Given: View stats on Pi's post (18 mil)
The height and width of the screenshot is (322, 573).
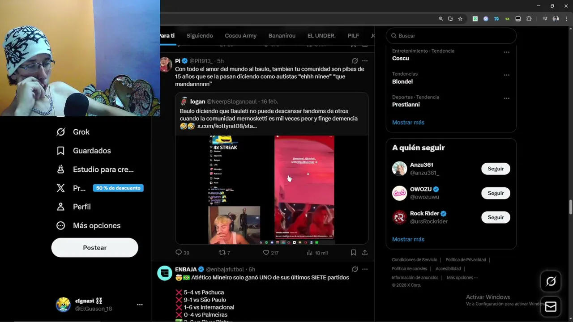Looking at the screenshot, I should [317, 253].
